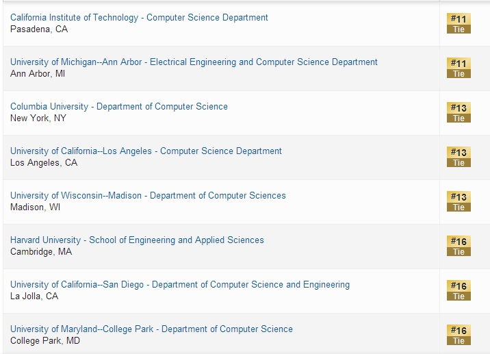The height and width of the screenshot is (354, 490).
Task: Select the Cambridge, MA location text
Action: click(x=41, y=251)
